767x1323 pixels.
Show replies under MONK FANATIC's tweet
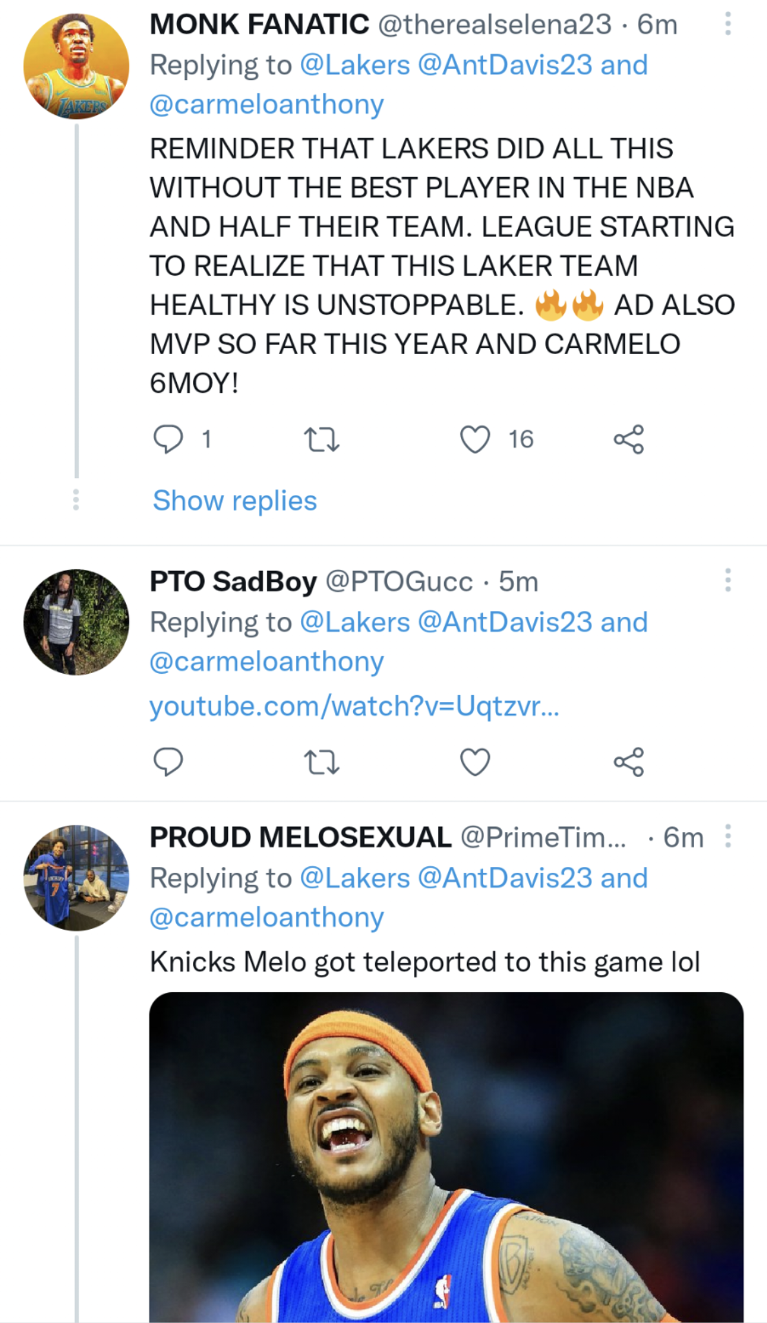[234, 501]
